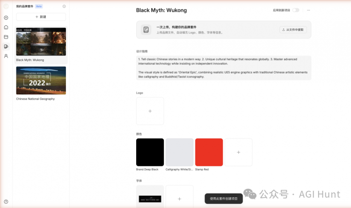This screenshot has height=208, width=351.
Task: Click the info icon beside Beta label
Action: [64, 6]
